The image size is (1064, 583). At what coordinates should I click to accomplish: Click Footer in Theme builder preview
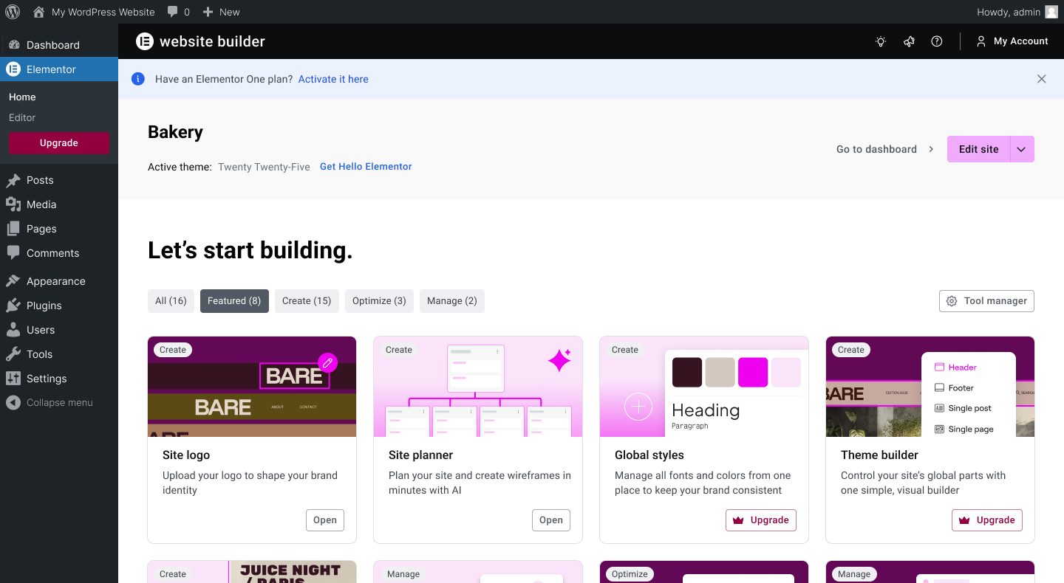tap(954, 387)
